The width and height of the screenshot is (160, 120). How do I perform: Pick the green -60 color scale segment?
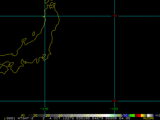[x=131, y=115]
